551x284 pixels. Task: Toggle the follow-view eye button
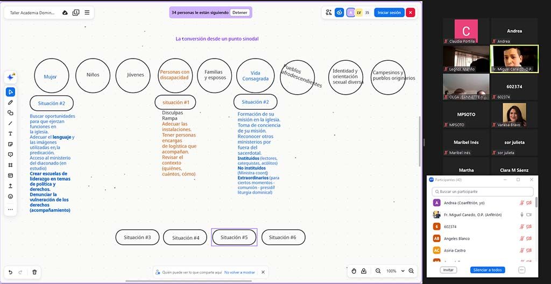point(339,13)
